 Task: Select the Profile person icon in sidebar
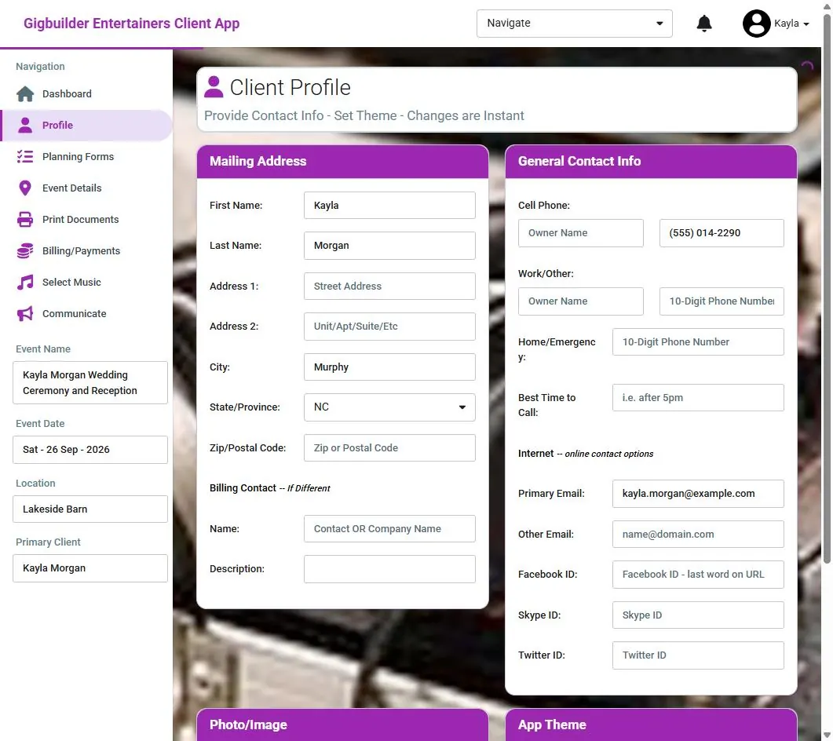tap(25, 126)
